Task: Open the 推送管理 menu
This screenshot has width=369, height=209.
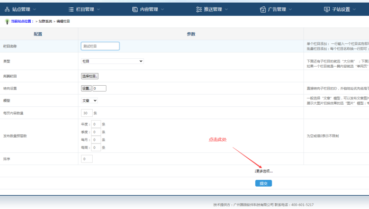Action: point(212,10)
